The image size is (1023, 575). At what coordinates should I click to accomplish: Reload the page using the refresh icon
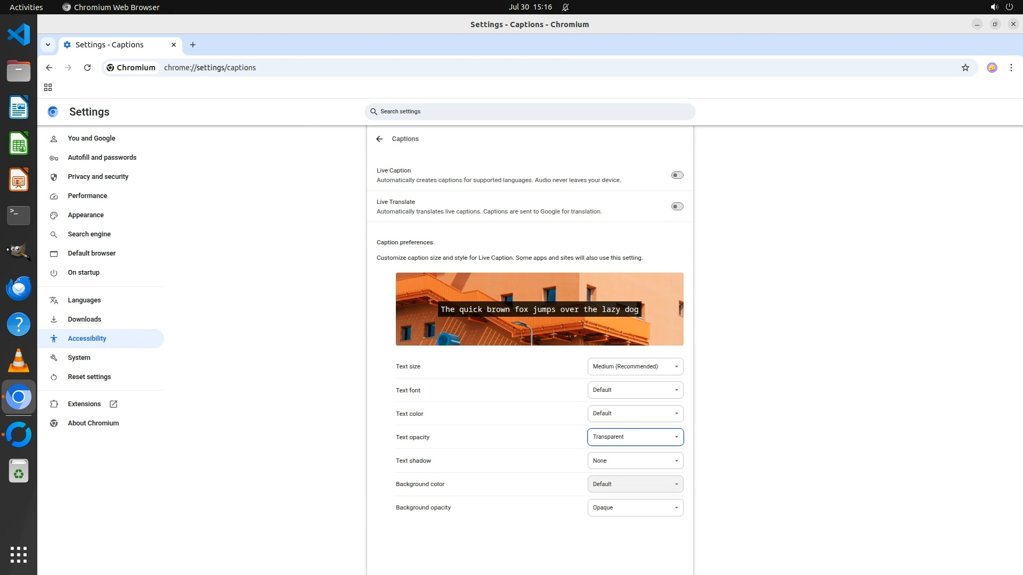click(x=87, y=68)
